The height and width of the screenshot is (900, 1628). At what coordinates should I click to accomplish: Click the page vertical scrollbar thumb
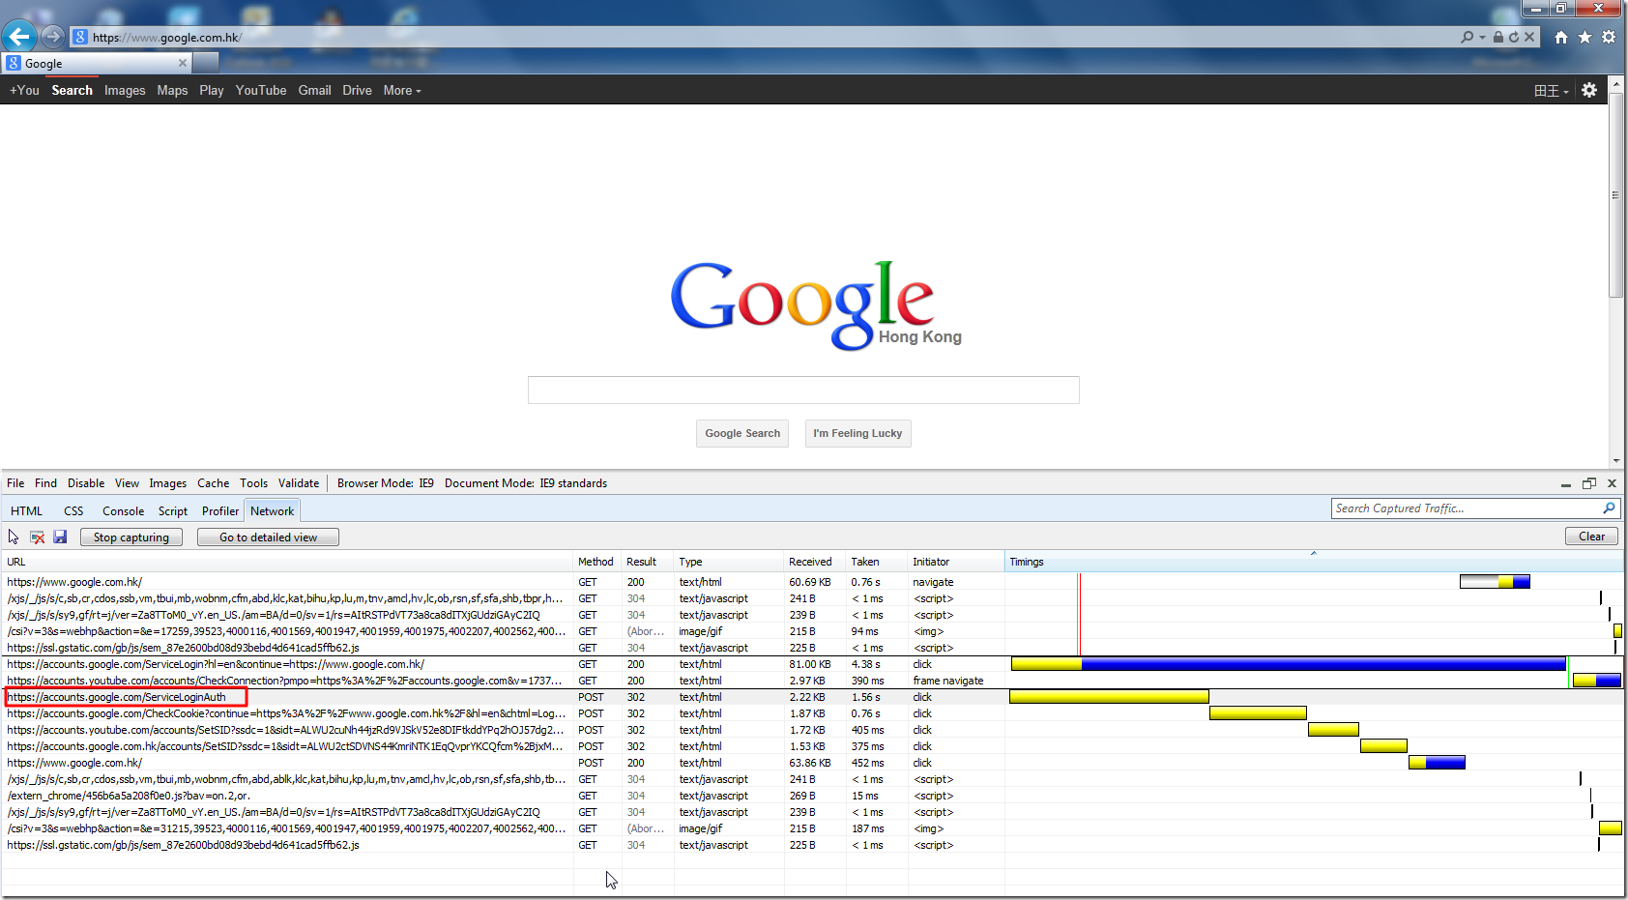[x=1615, y=195]
